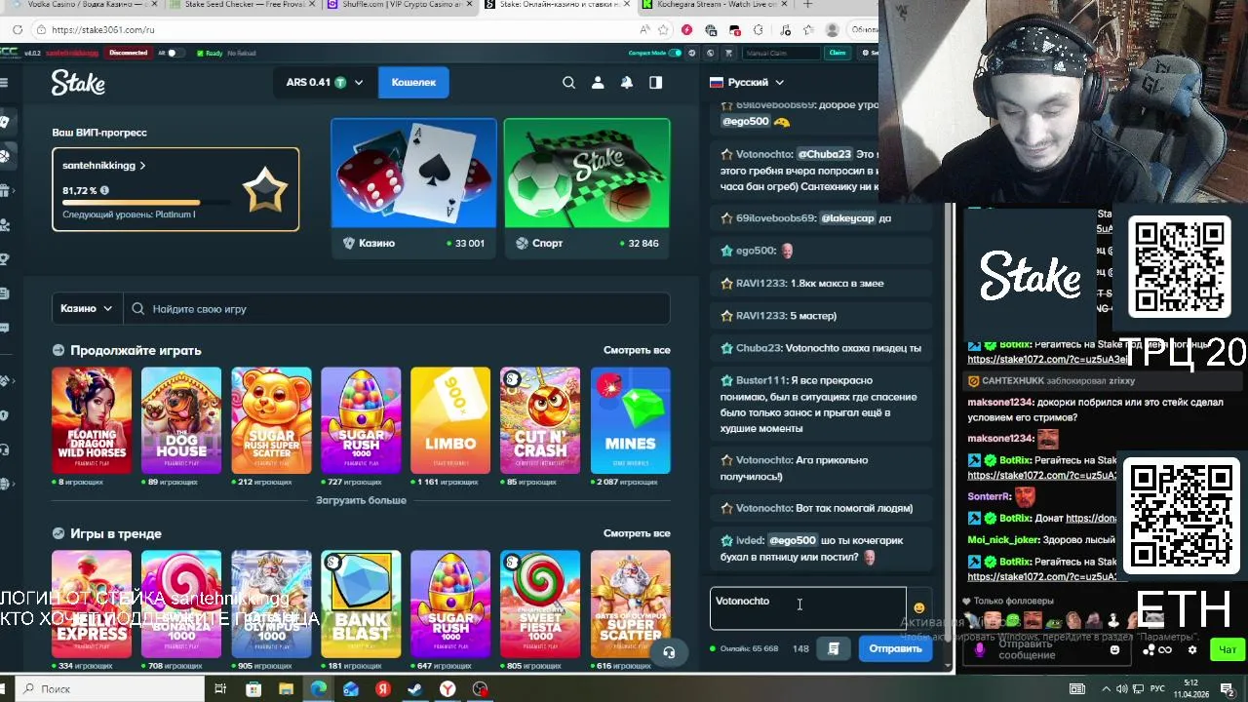Open emoji picker in Stake chat
Image resolution: width=1248 pixels, height=702 pixels.
(x=918, y=608)
